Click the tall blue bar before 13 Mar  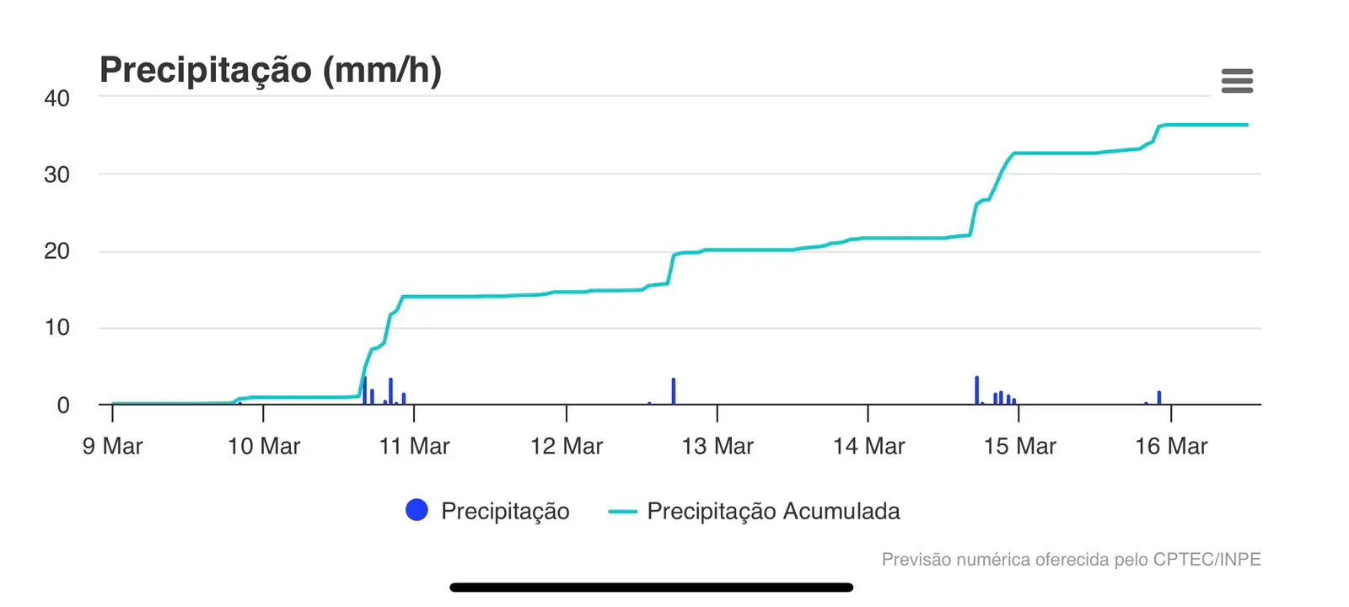(x=674, y=391)
